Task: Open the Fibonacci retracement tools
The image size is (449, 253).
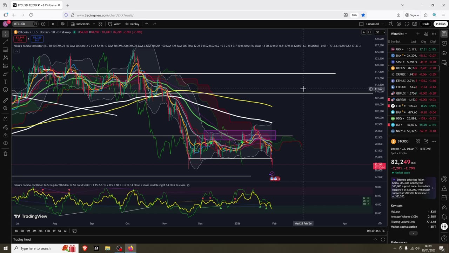Action: point(5,50)
